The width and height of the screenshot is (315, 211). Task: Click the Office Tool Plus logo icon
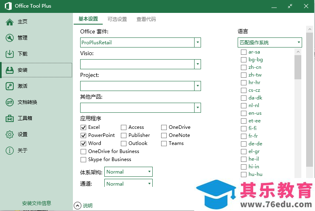coord(8,6)
